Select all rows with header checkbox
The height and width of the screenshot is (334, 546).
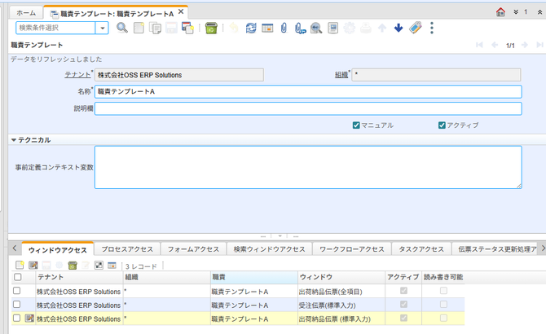click(17, 277)
